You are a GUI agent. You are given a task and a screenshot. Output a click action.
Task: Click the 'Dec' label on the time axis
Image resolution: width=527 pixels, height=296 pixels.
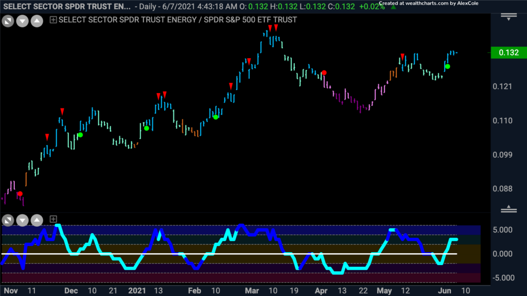click(x=71, y=291)
